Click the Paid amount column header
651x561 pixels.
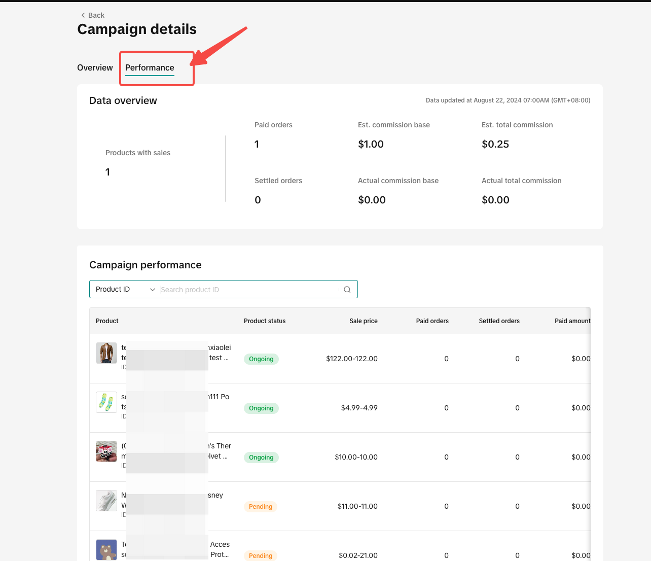click(x=572, y=321)
